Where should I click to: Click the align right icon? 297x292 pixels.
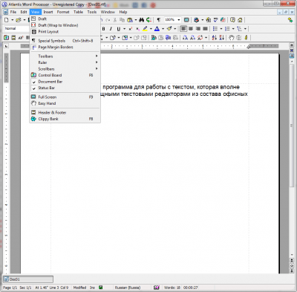pos(198,29)
